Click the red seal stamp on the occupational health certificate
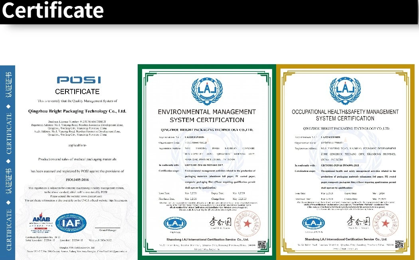The width and height of the screenshot is (419, 260). [385, 223]
